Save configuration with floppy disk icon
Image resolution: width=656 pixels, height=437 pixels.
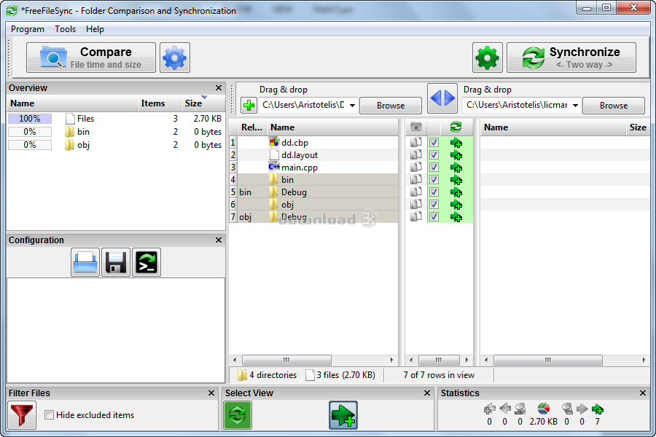tap(116, 262)
